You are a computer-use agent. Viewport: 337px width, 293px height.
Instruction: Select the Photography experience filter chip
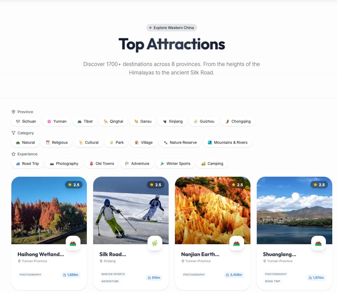[64, 164]
